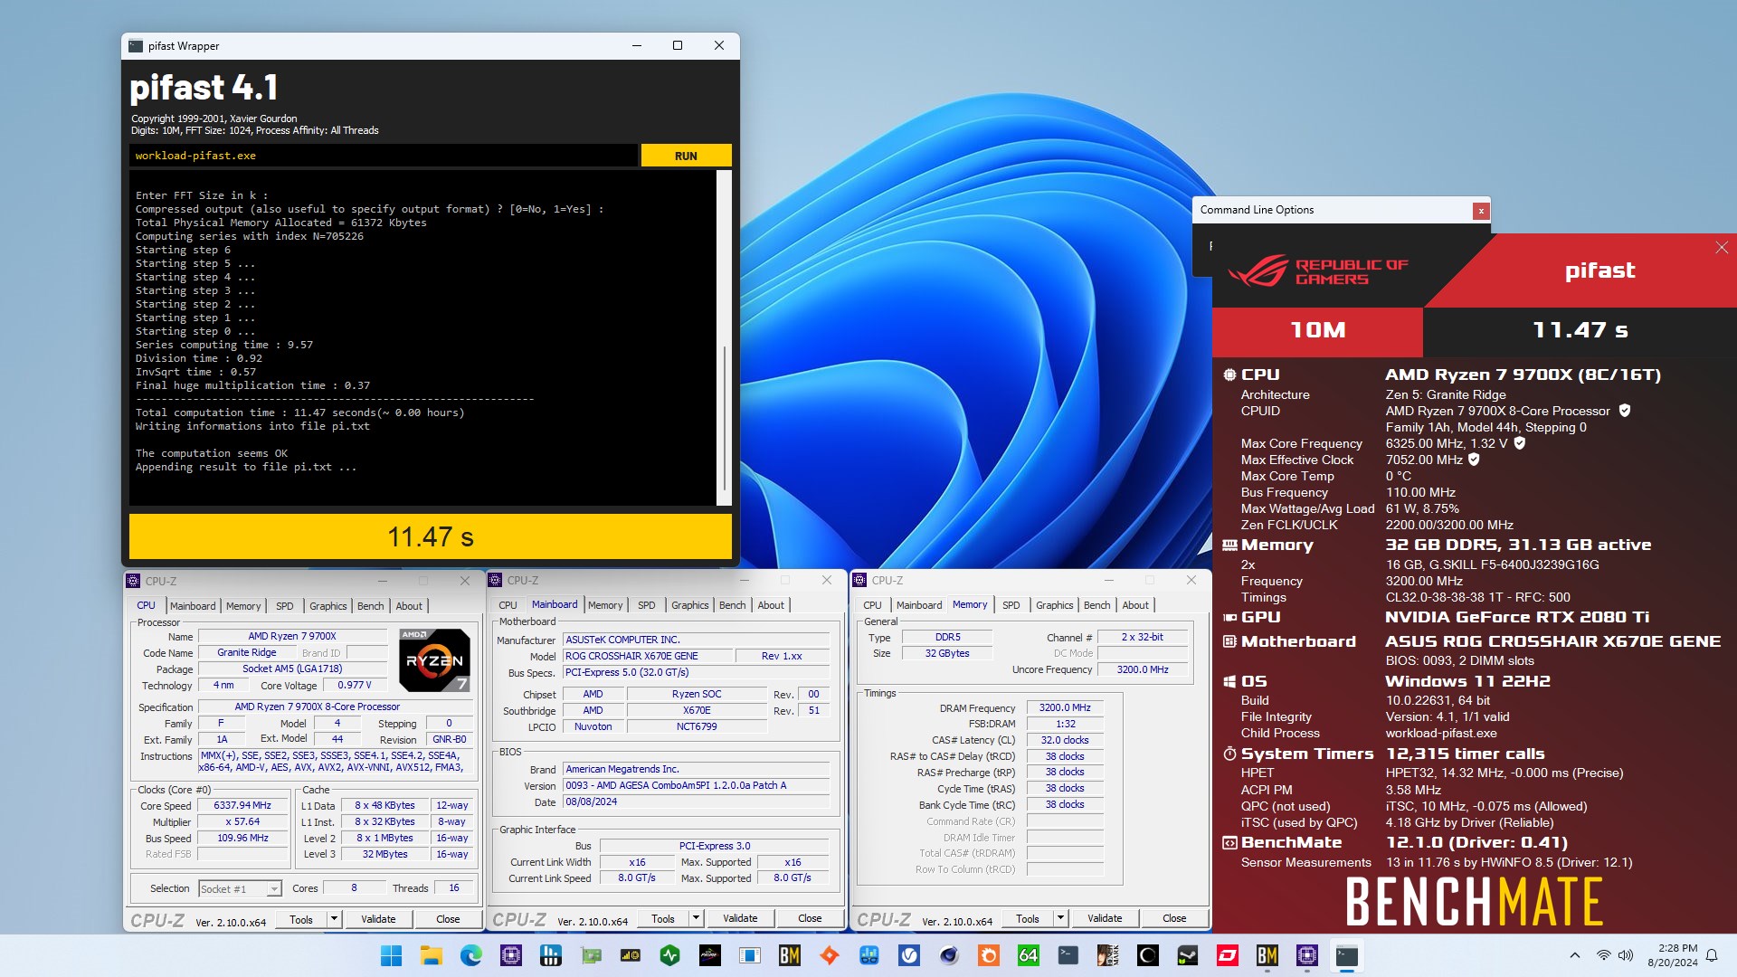Click the first BM BenchMate taskbar icon
The width and height of the screenshot is (1737, 977).
tap(790, 955)
